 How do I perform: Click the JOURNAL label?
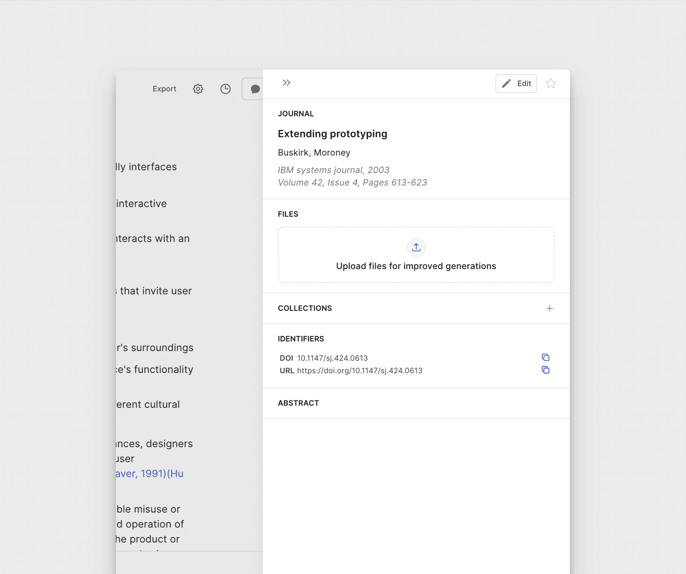point(296,114)
